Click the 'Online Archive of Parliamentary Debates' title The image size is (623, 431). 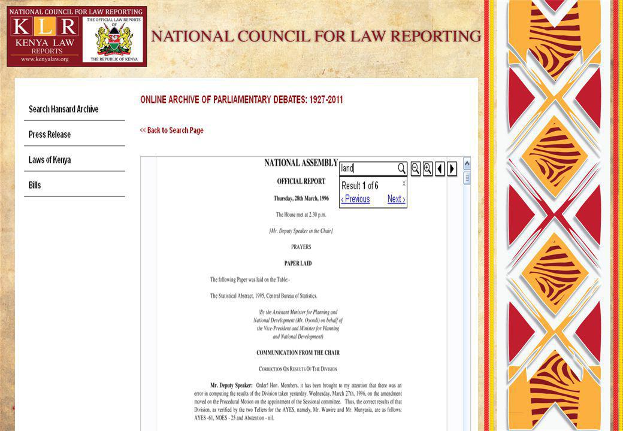(x=241, y=99)
